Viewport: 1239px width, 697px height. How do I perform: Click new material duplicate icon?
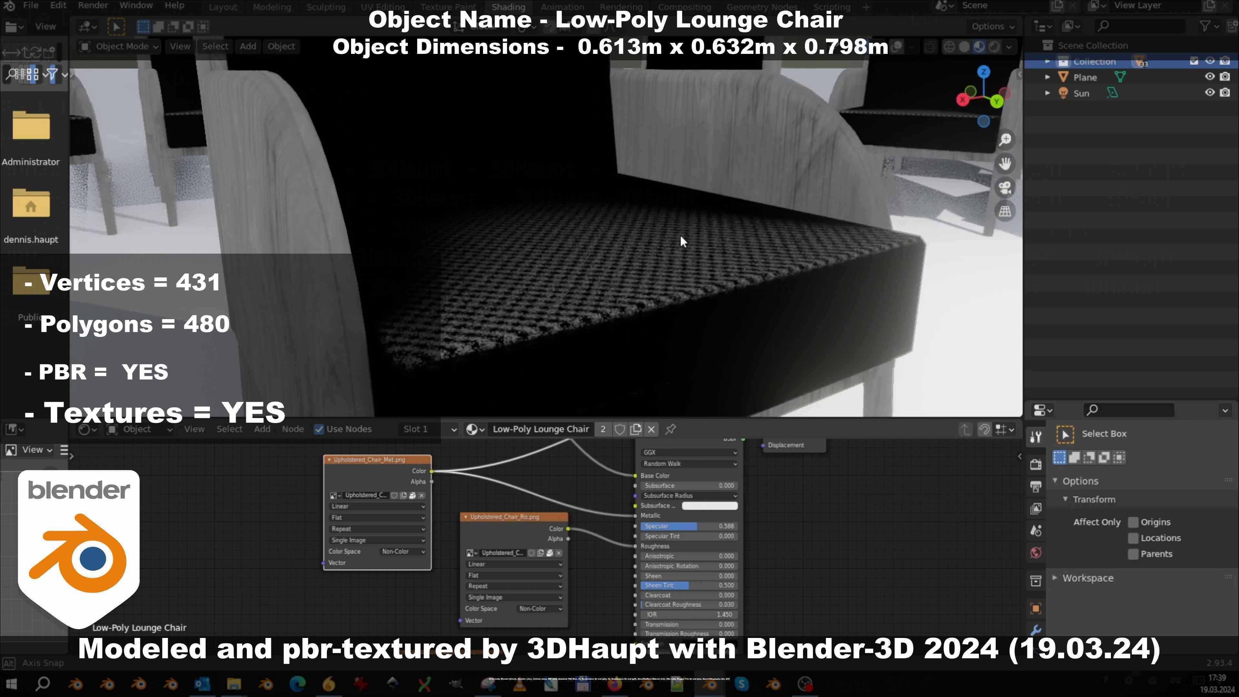point(636,429)
